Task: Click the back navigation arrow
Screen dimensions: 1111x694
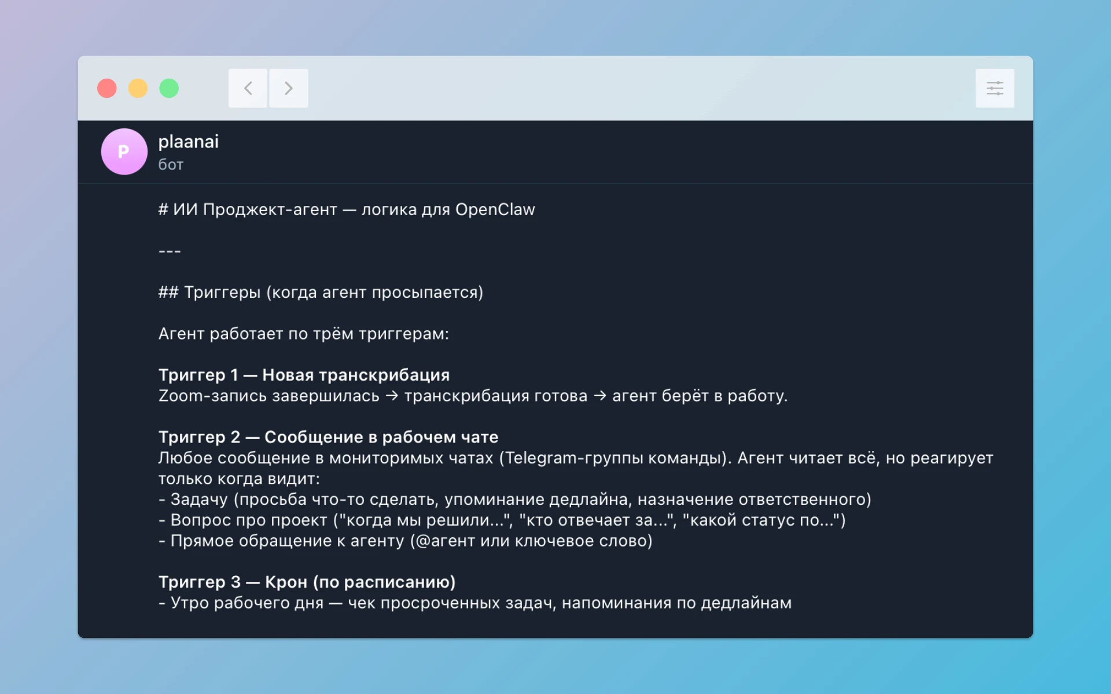Action: (x=248, y=88)
